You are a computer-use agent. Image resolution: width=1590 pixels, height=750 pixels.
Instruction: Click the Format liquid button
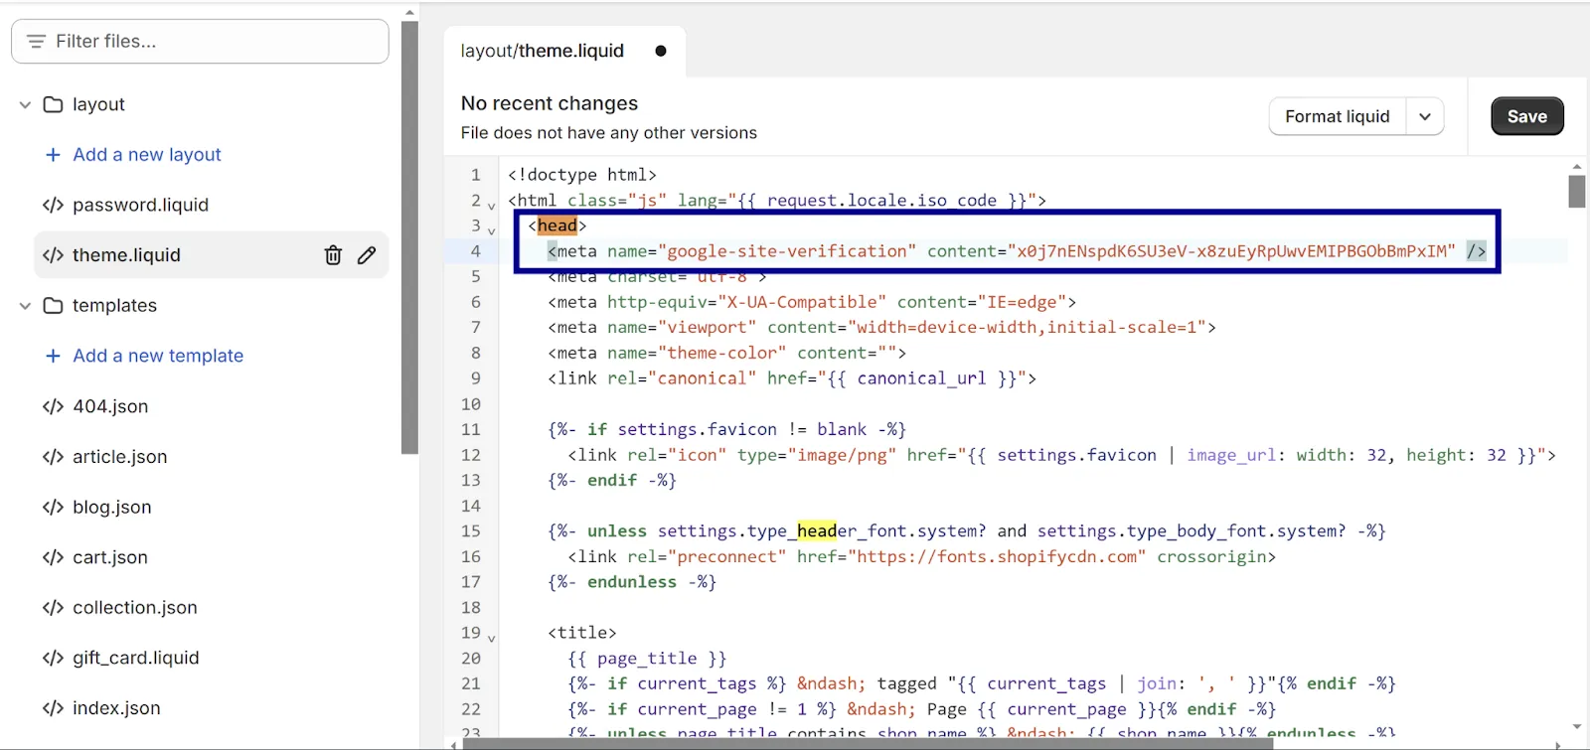click(x=1338, y=116)
